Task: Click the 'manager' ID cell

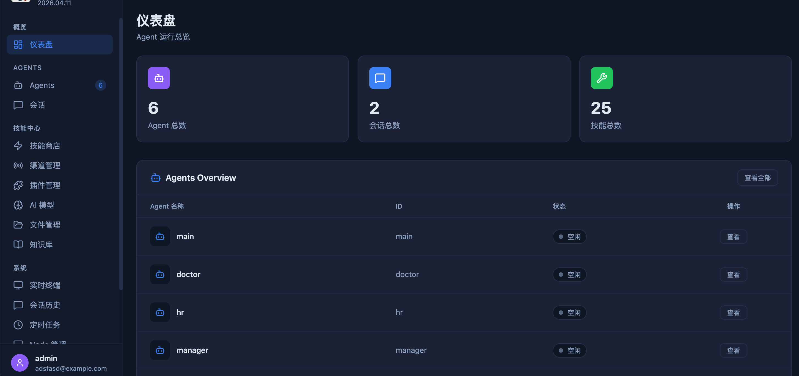Action: tap(411, 350)
